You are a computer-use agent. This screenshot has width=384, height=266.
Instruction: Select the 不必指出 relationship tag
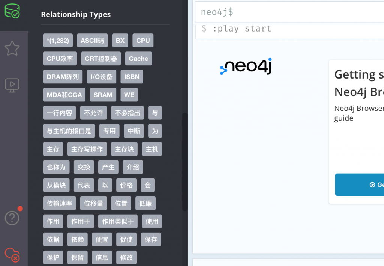tap(127, 113)
